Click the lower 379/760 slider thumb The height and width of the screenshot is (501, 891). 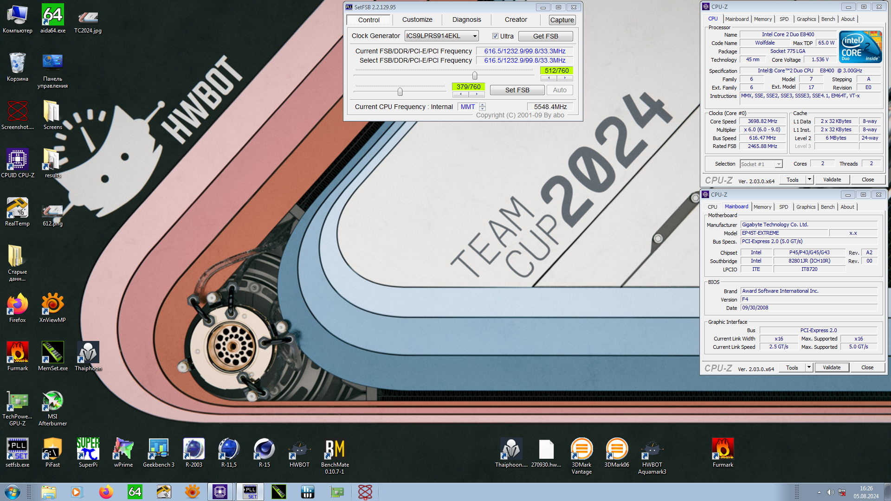pos(400,91)
